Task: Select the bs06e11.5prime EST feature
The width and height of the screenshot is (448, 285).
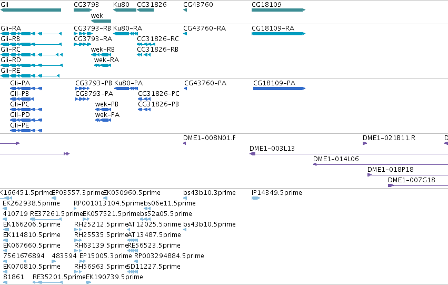Action: (147, 209)
